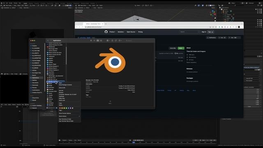Click the Go to file button
Viewport: 263px width, 148px height.
click(173, 48)
